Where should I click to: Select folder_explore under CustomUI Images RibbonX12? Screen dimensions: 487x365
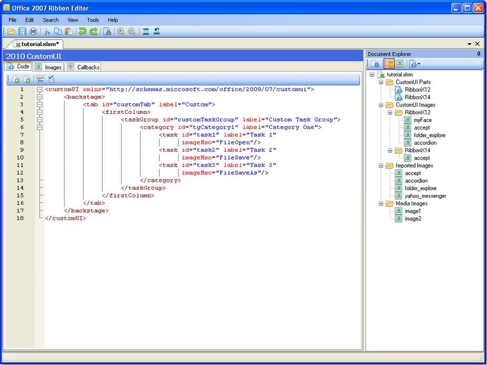pos(429,135)
